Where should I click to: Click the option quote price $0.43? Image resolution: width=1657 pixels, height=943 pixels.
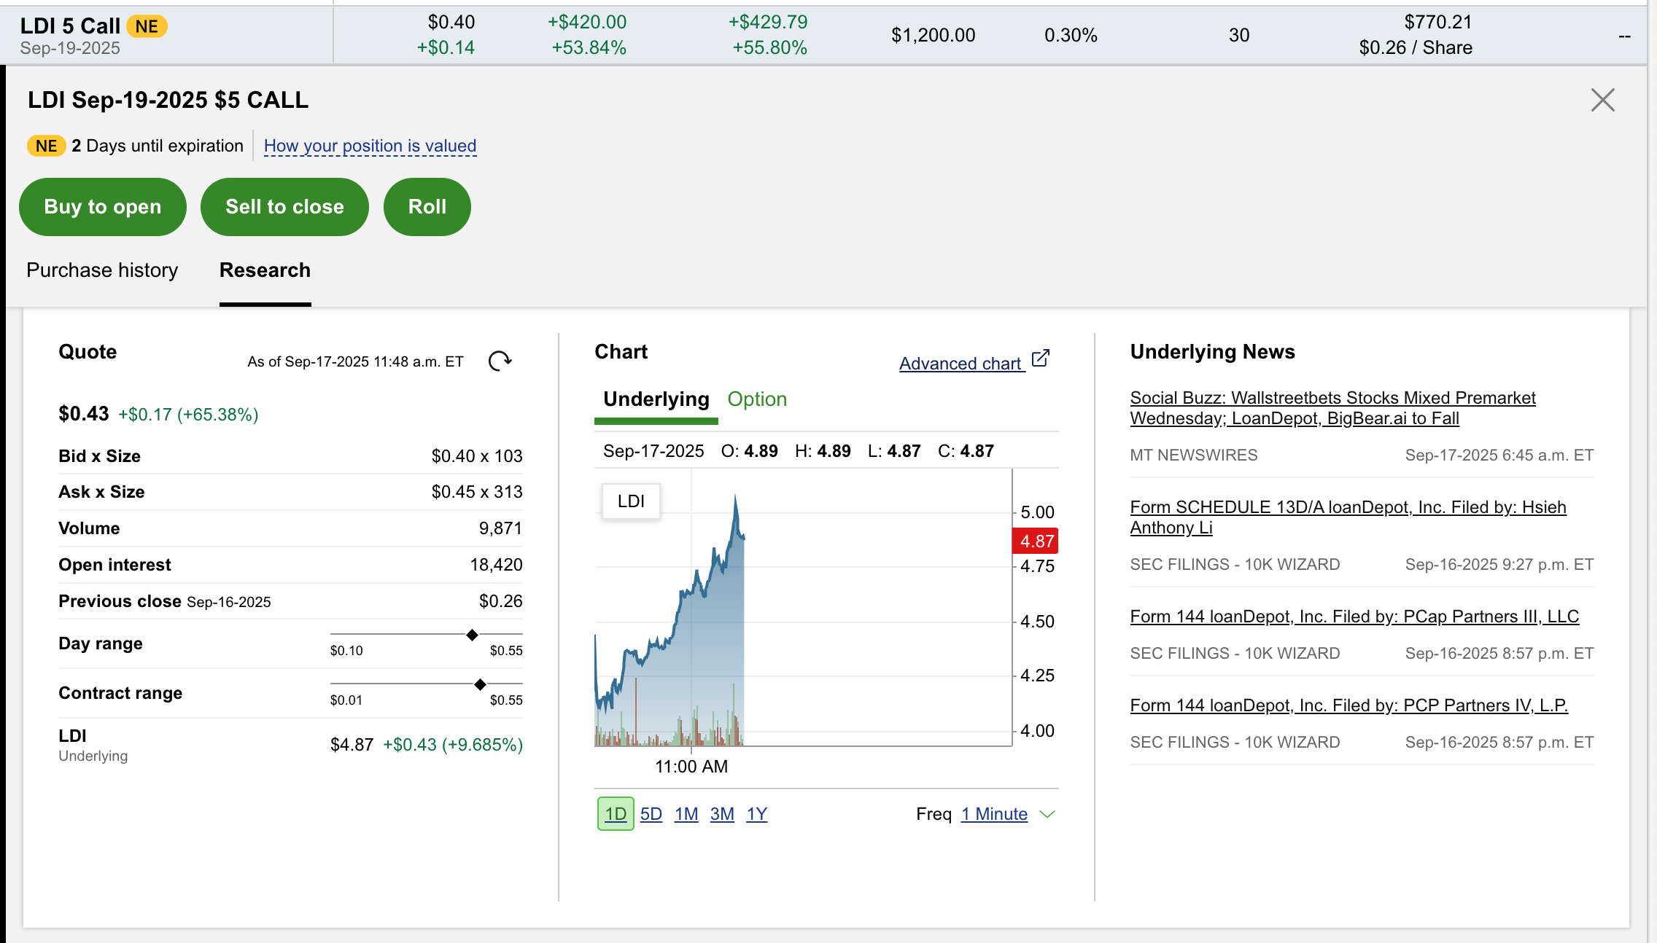[x=84, y=414]
